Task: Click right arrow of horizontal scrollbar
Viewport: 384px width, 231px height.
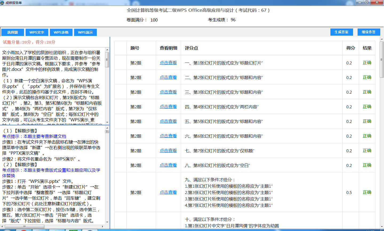Action: click(103, 226)
